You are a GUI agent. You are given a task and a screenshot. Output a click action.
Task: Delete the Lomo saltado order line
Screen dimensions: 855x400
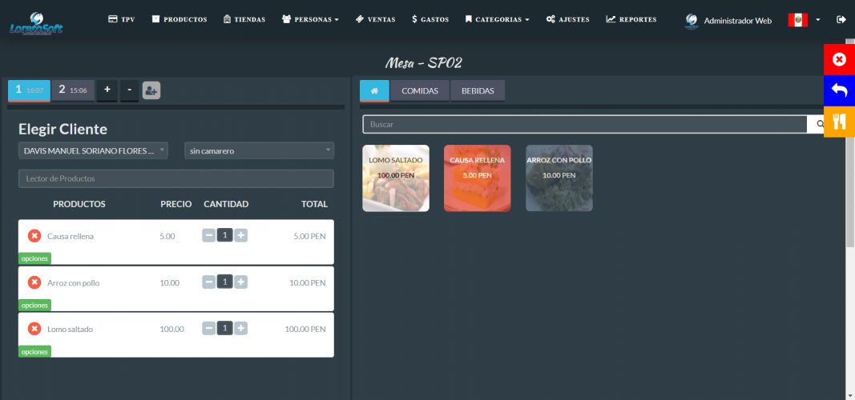tap(34, 329)
